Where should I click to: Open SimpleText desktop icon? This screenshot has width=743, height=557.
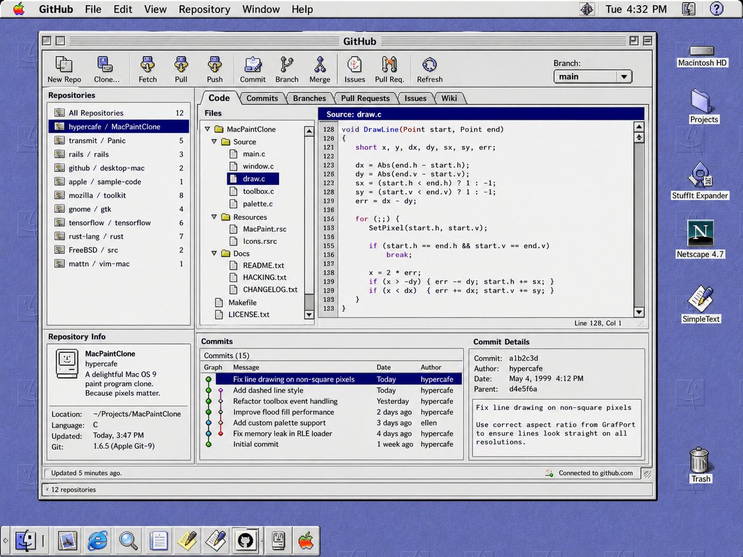click(x=700, y=299)
